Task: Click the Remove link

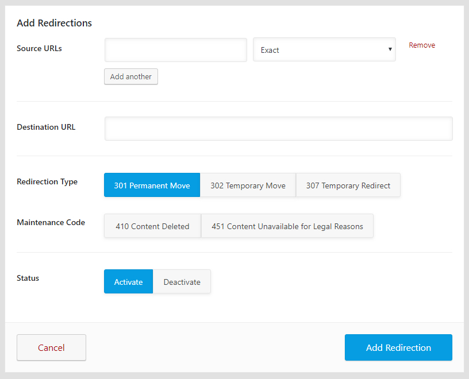Action: pyautogui.click(x=422, y=45)
